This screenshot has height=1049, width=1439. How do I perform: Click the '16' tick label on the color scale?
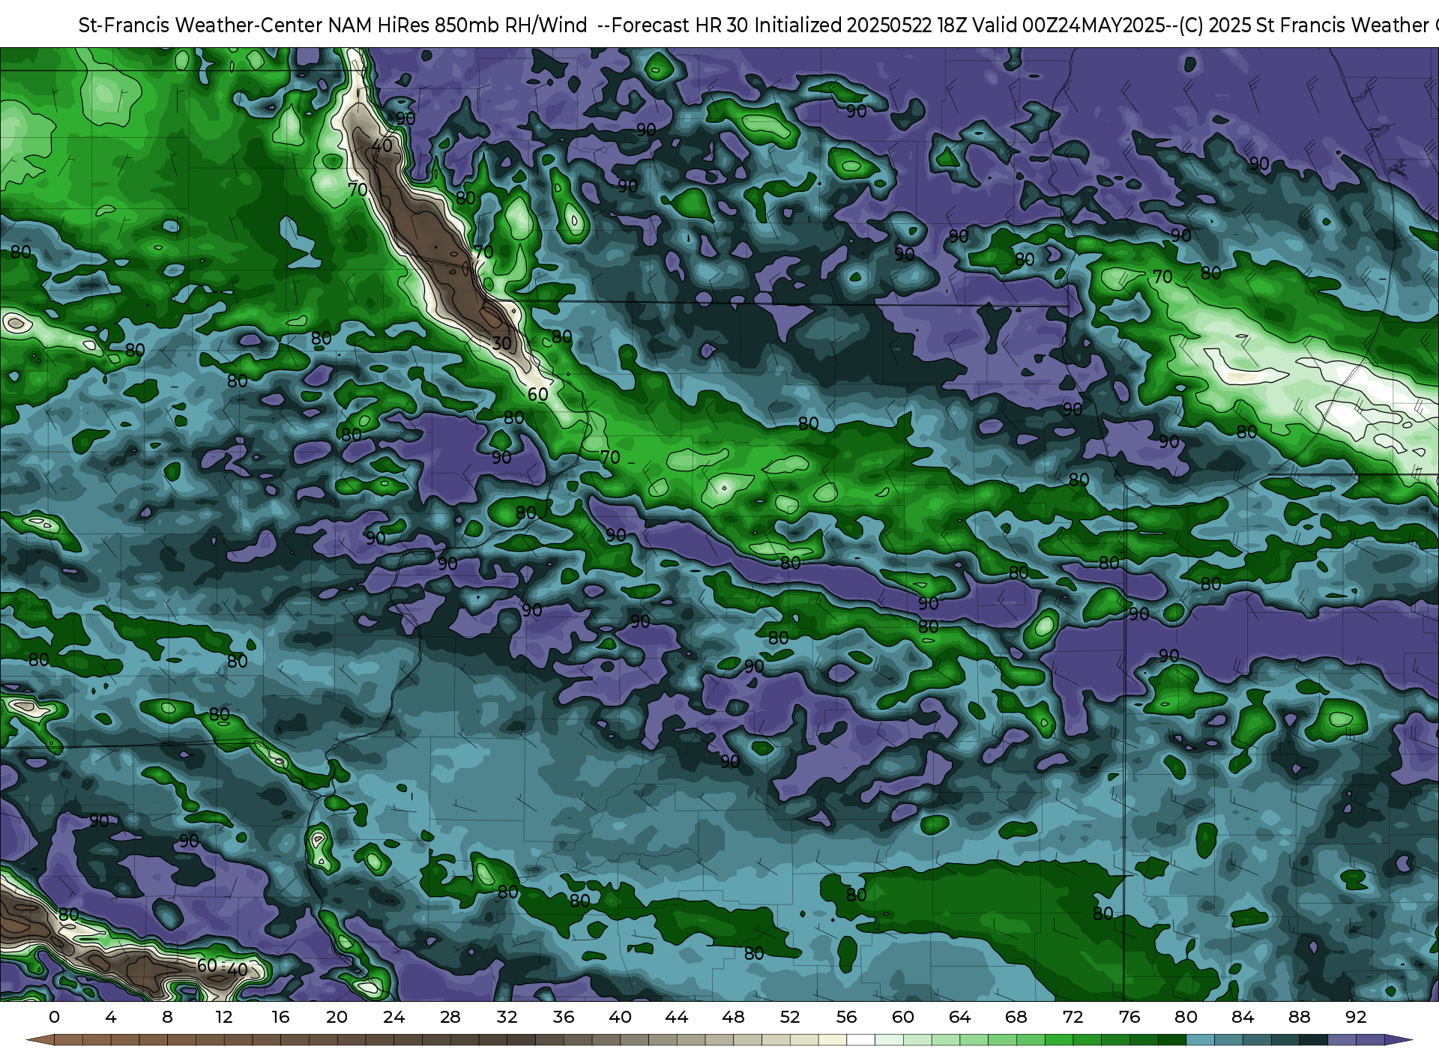coord(280,1018)
